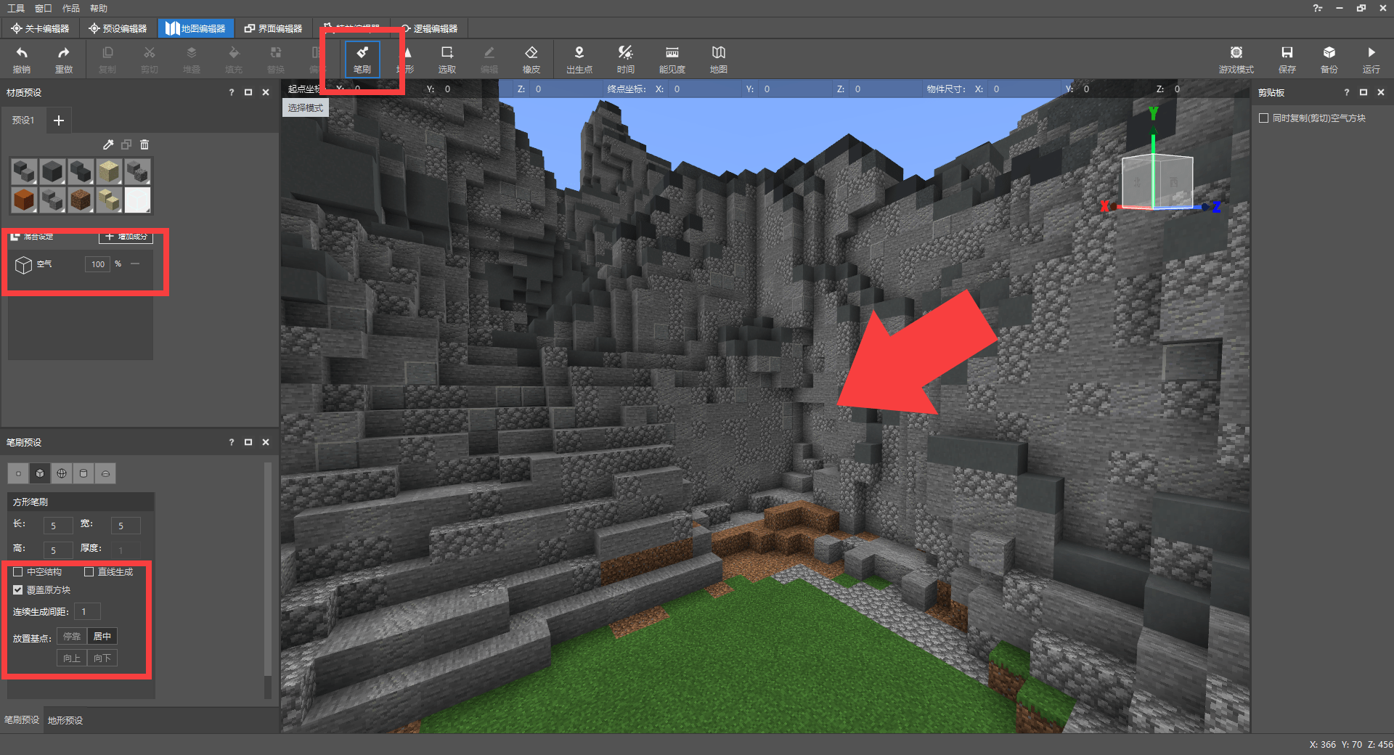
Task: Click the help question icon in title bar
Action: (x=1318, y=8)
